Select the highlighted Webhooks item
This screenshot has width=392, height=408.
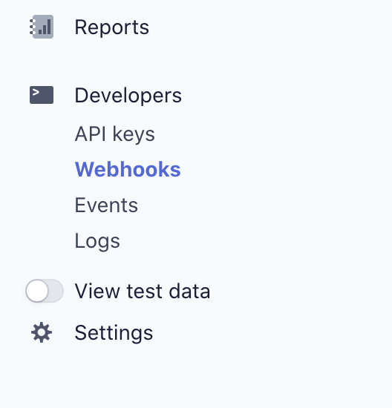click(128, 169)
